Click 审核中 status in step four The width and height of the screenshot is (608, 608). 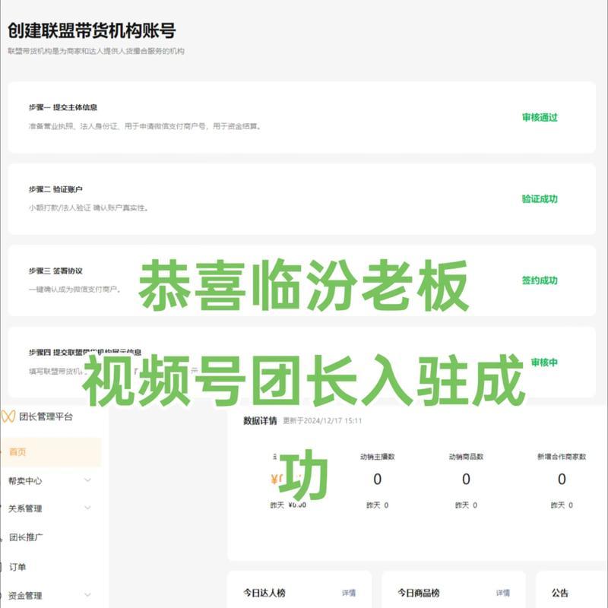[544, 363]
